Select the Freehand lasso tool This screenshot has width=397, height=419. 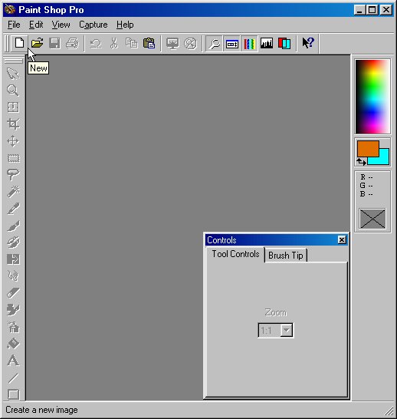tap(13, 175)
